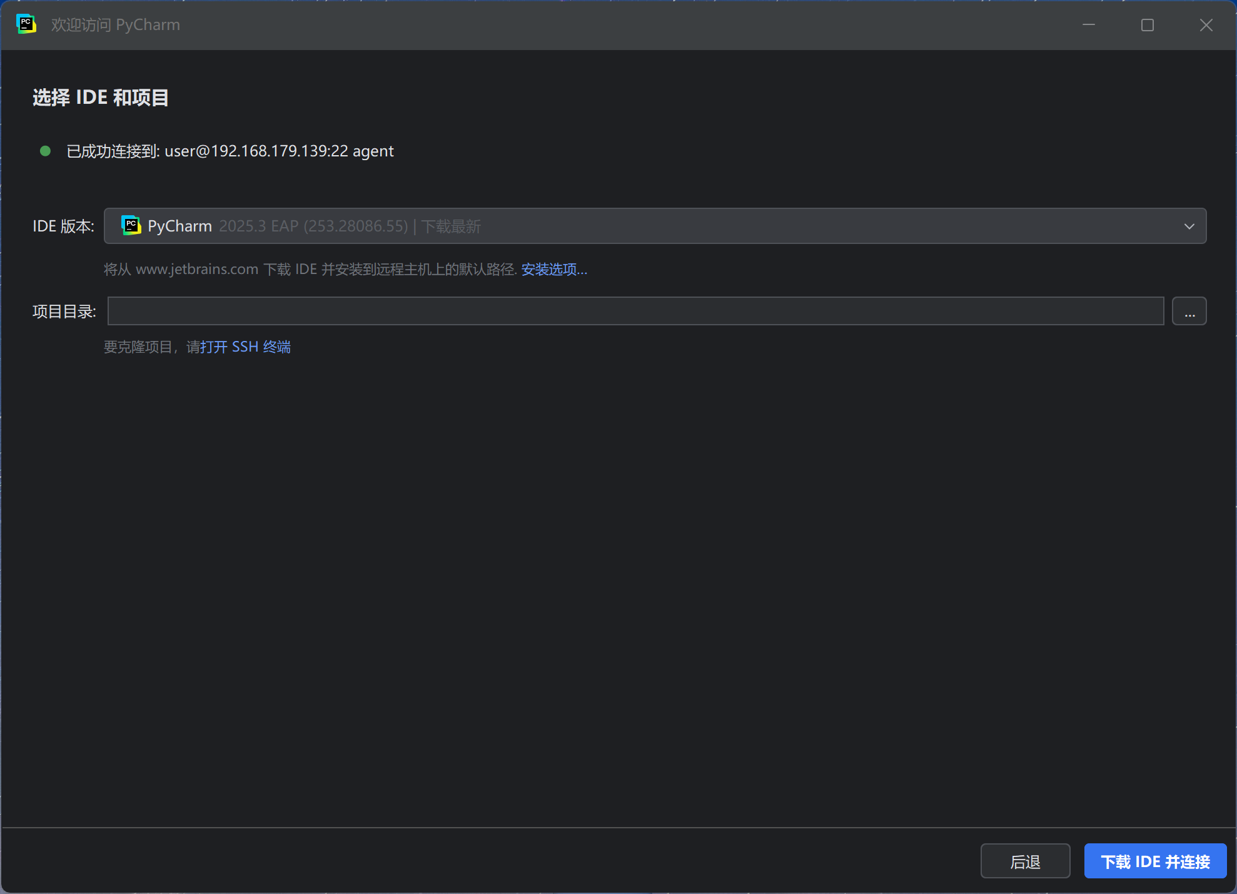Open the 安装选项 link
Image resolution: width=1237 pixels, height=894 pixels.
(x=553, y=270)
